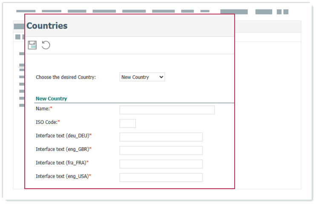Click the Name field label
This screenshot has height=204, width=316.
pos(43,109)
